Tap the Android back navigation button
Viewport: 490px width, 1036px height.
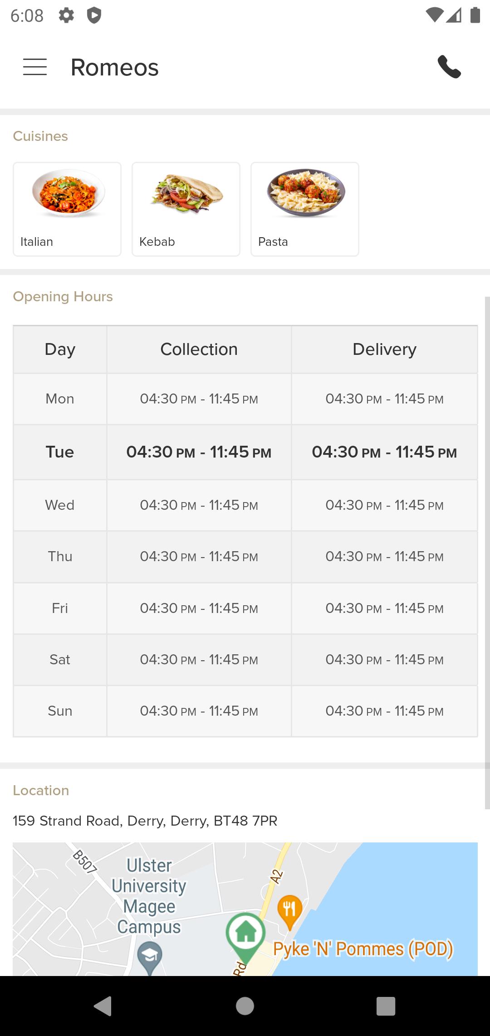pos(103,1006)
